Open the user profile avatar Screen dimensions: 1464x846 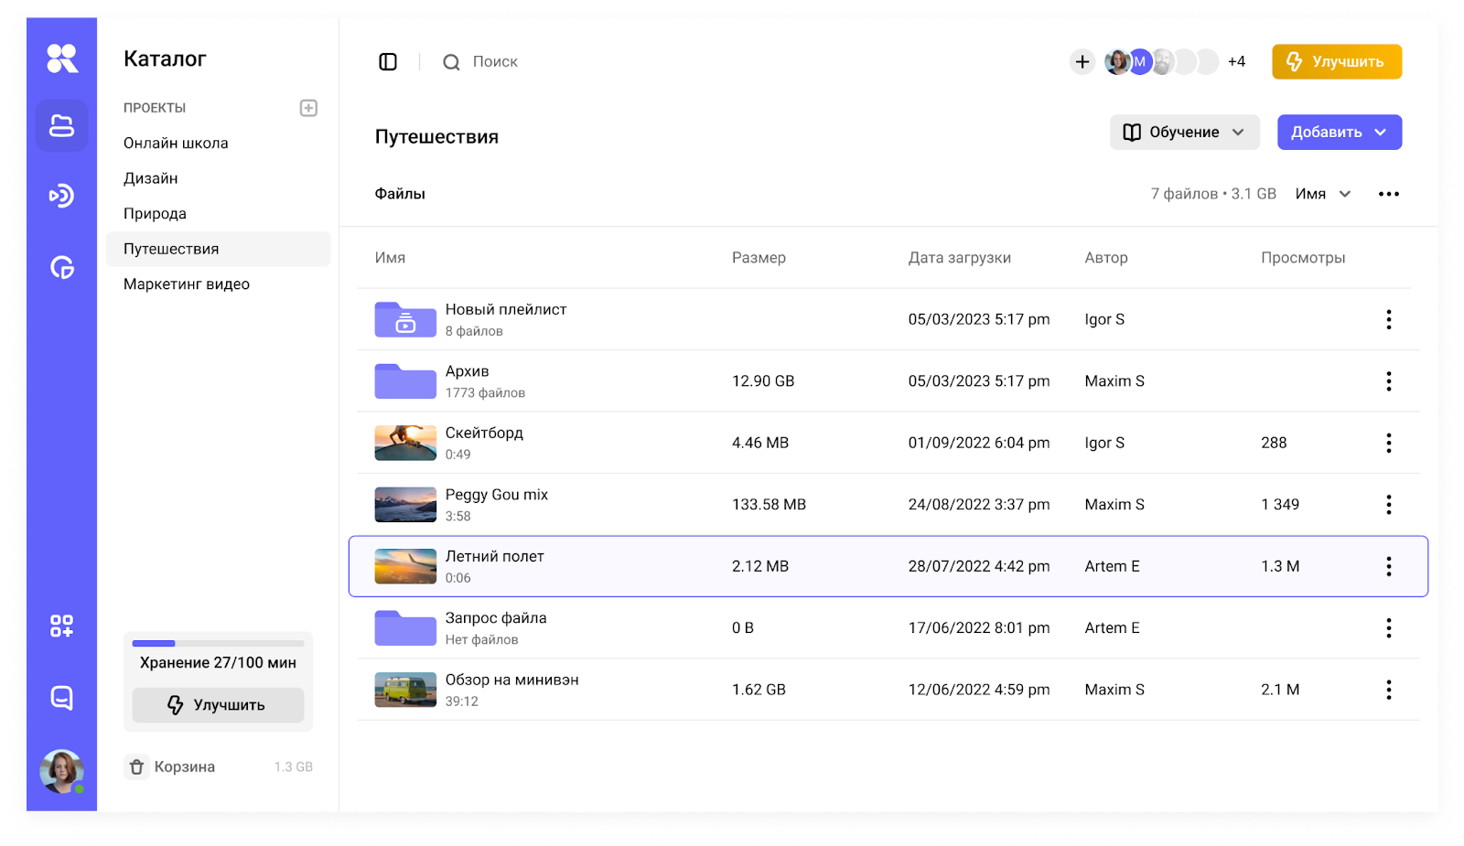pos(61,771)
